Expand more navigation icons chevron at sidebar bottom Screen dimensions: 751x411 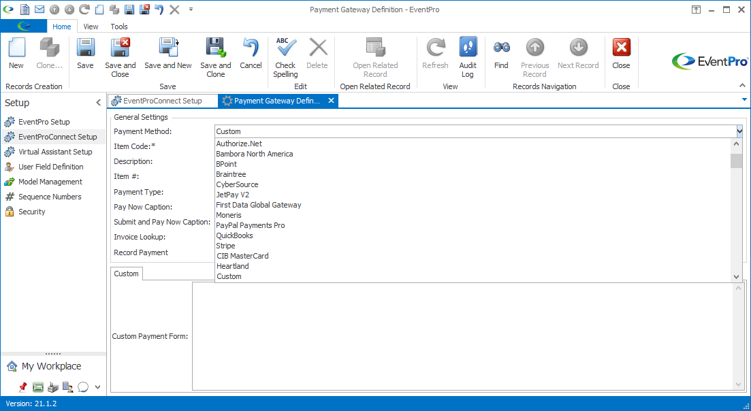pos(98,387)
